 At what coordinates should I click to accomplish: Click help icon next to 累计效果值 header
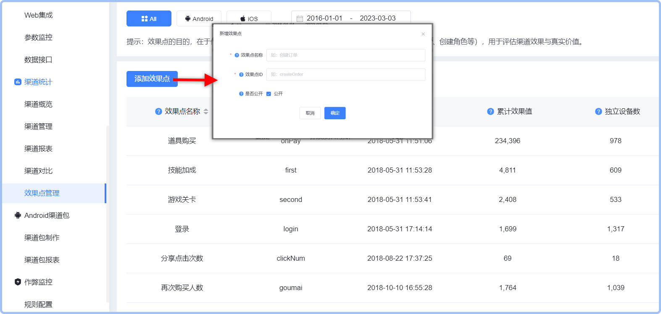coord(490,111)
